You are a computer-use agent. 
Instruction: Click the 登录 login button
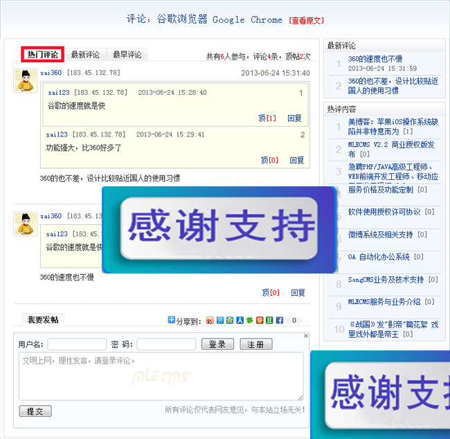pyautogui.click(x=217, y=344)
